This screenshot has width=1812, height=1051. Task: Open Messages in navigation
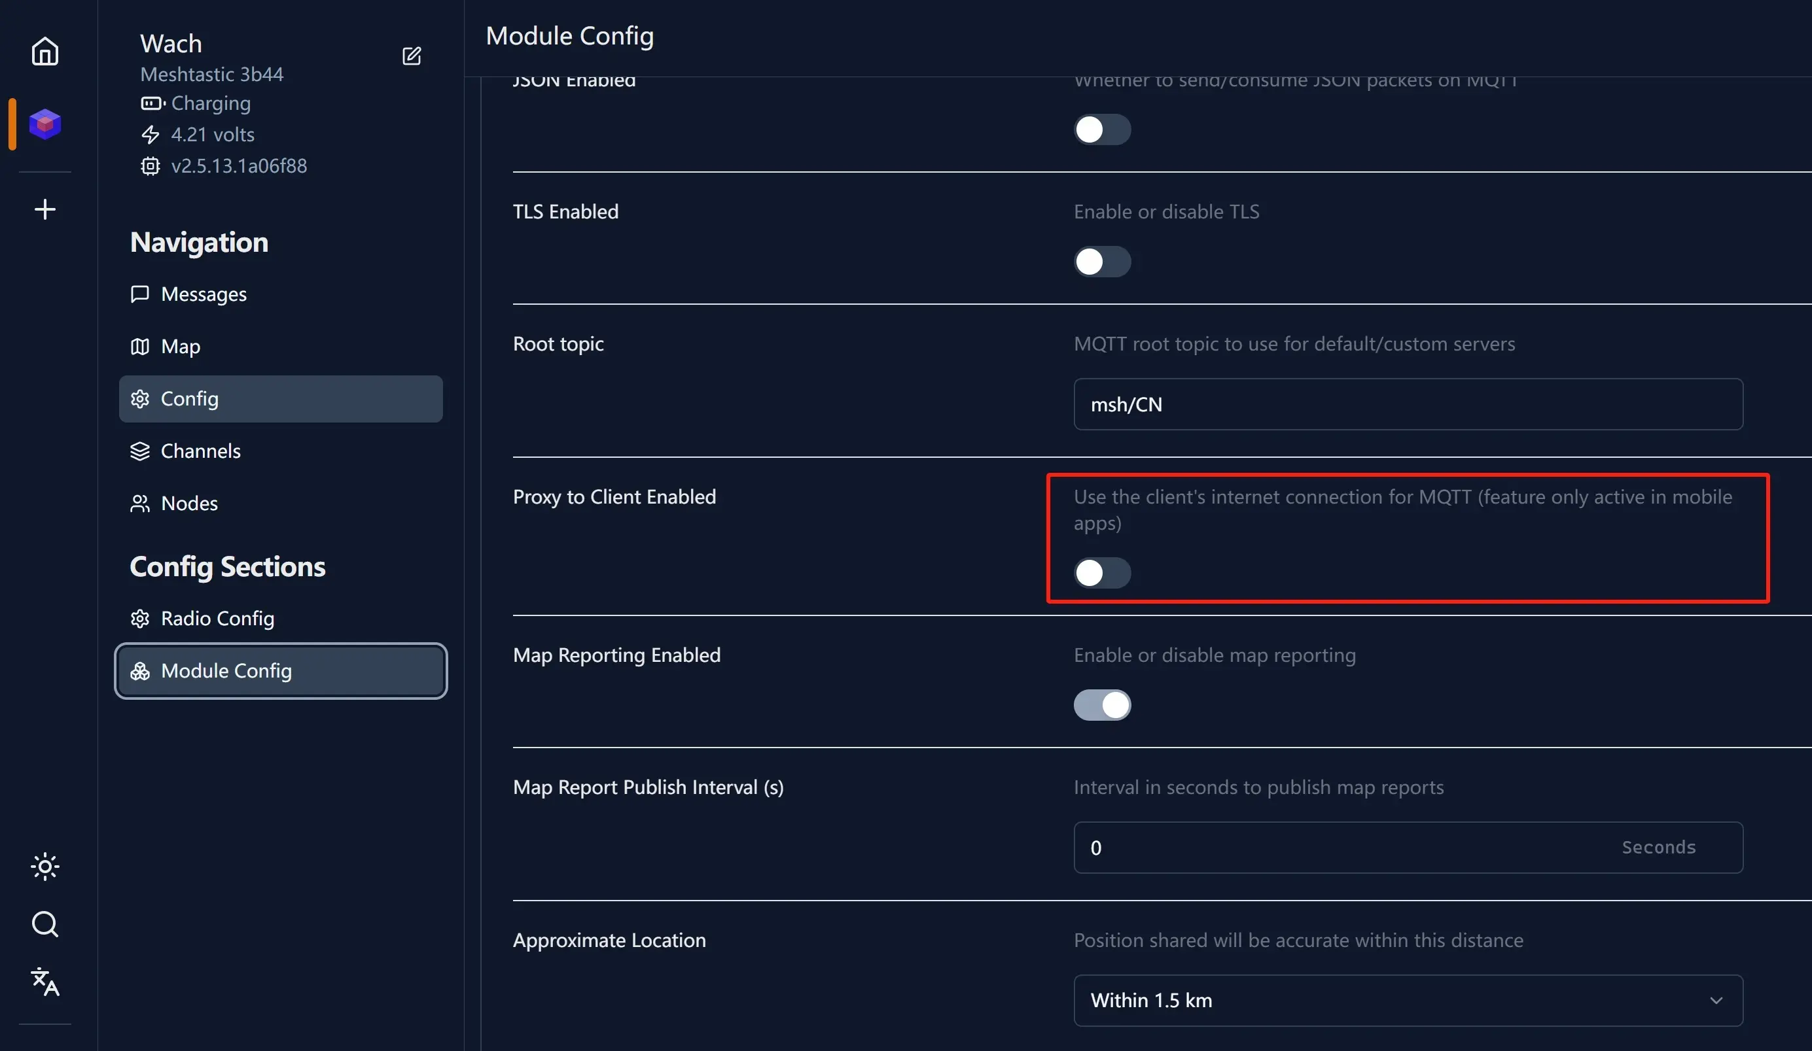(x=204, y=294)
